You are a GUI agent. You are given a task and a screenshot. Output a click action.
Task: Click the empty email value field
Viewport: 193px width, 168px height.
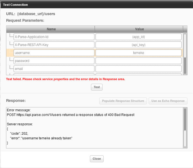(x=138, y=69)
